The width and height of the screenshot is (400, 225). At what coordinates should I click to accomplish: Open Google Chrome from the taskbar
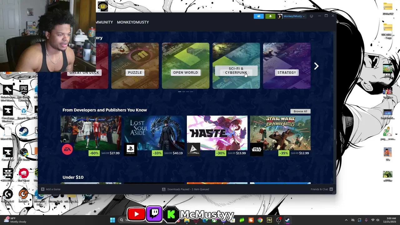click(260, 220)
